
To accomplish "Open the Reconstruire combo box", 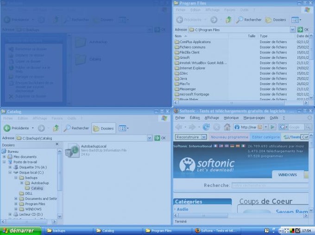I will click(191, 137).
